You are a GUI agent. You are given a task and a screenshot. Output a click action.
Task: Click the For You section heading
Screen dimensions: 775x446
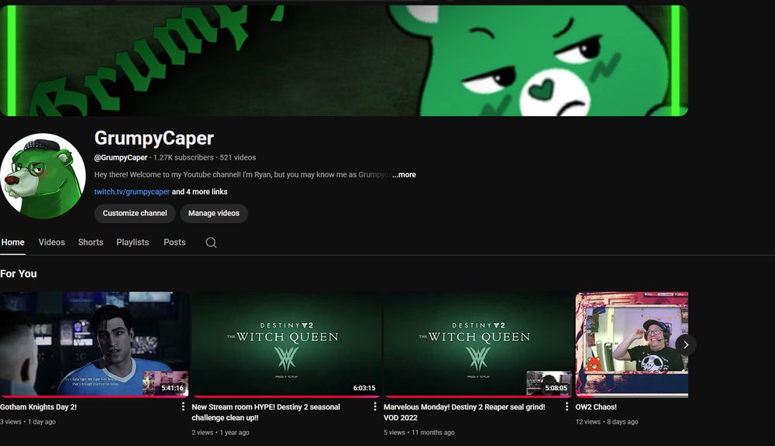[19, 273]
